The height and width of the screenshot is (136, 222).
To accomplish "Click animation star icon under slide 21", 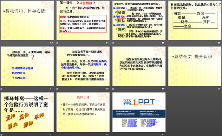I will 1,135.
